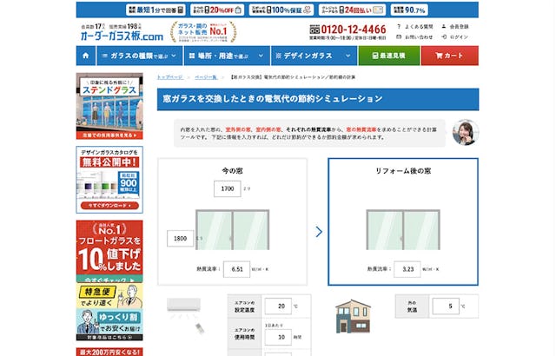
Task: Open the ガラスの種類 menu
Action: tap(139, 56)
